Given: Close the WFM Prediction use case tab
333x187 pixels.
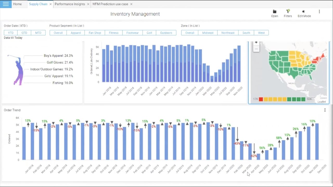Looking at the screenshot, I should pos(131,4).
